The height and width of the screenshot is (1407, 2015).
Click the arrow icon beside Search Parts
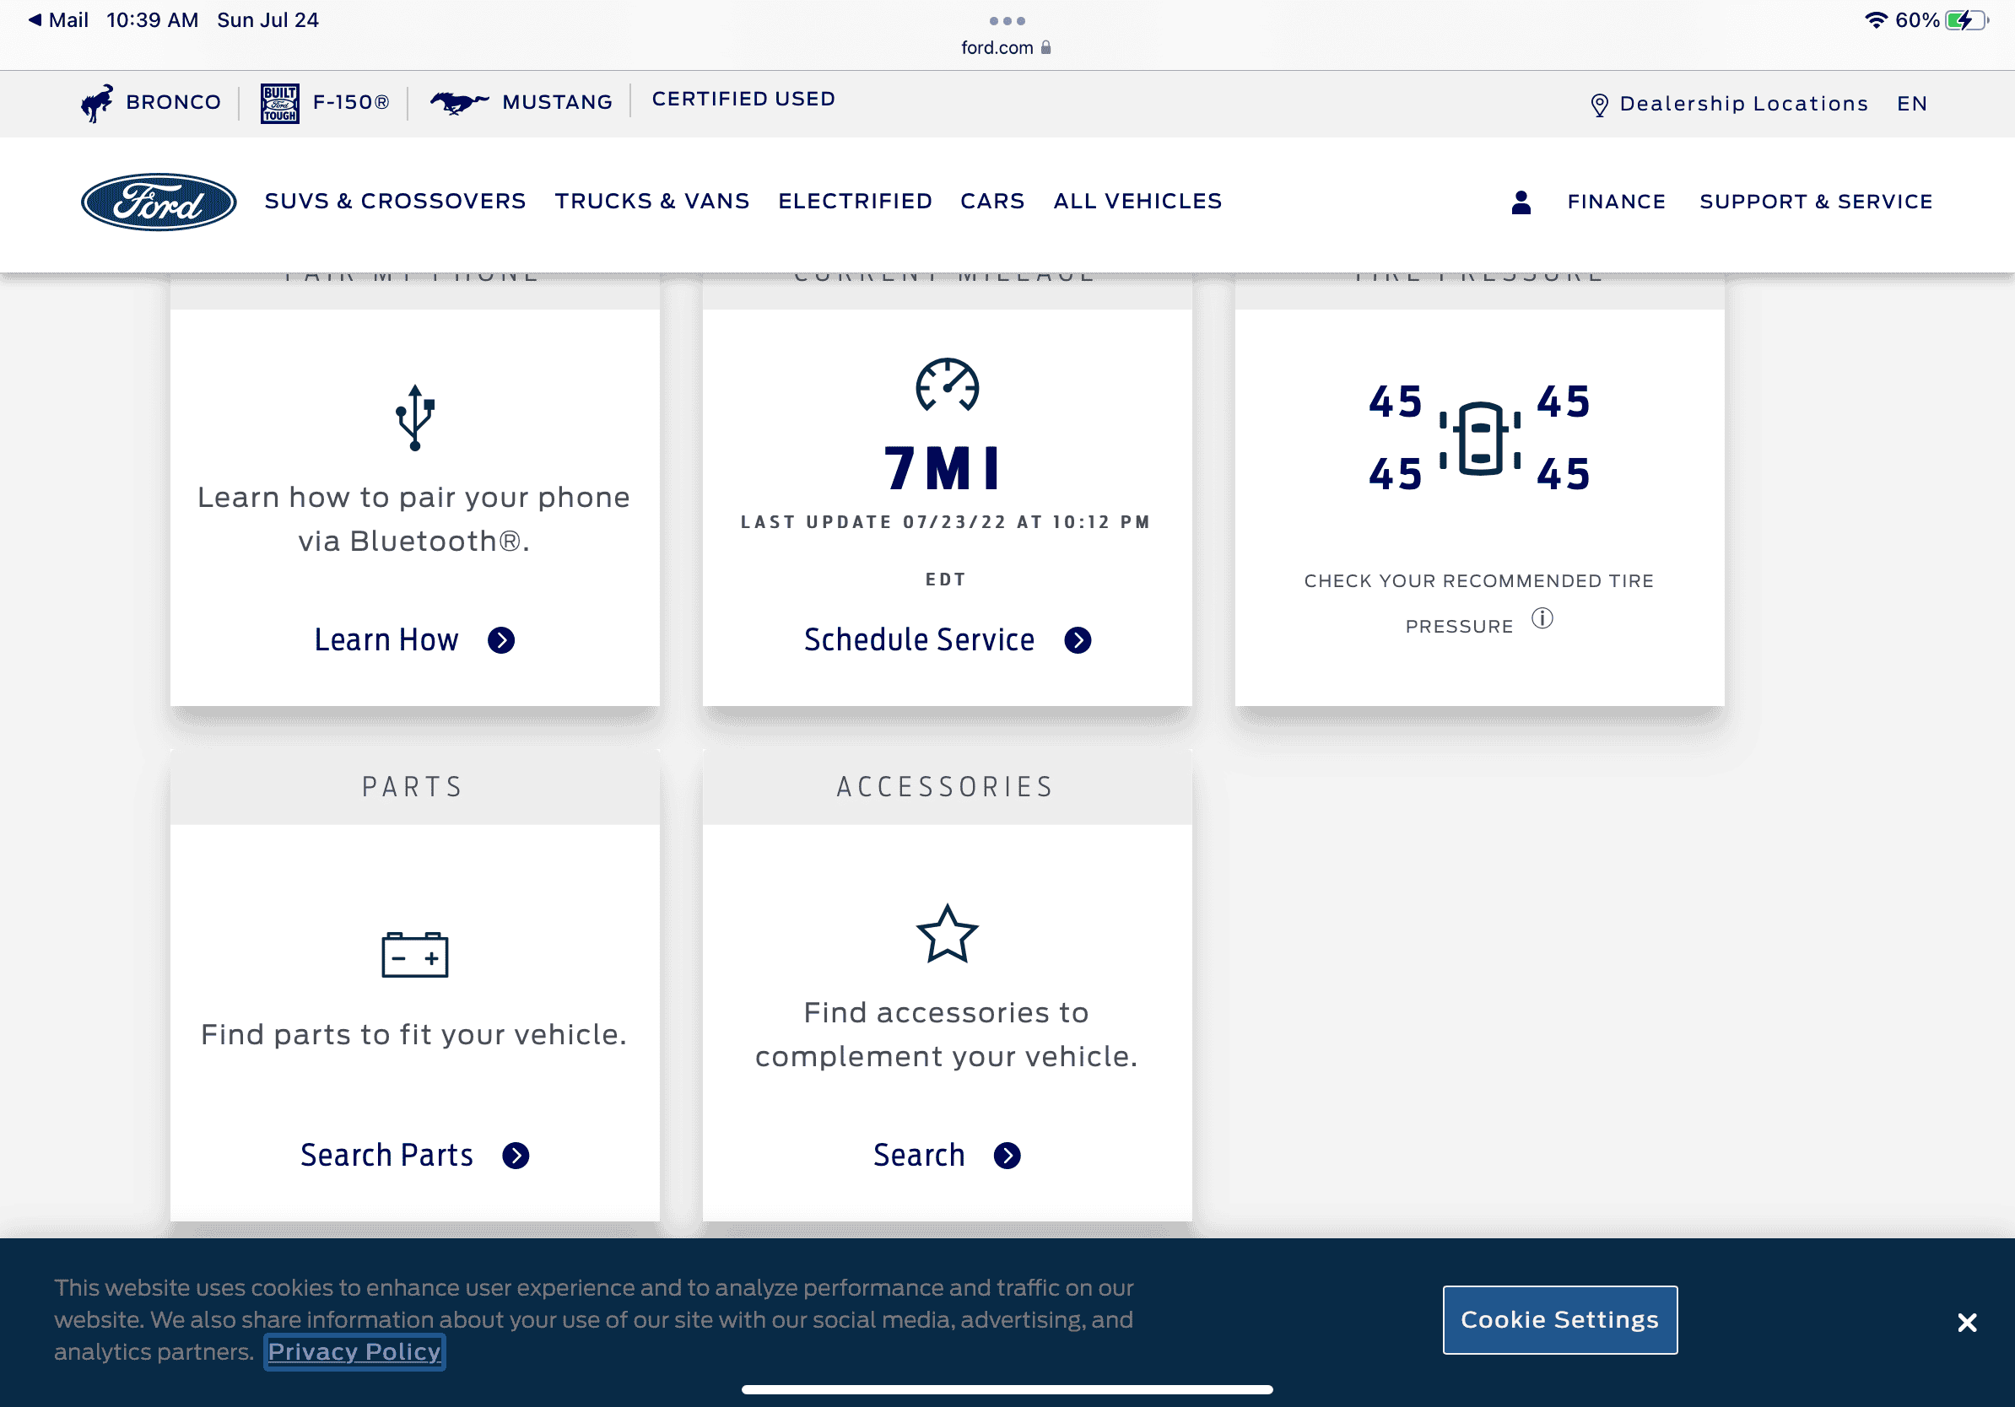pyautogui.click(x=516, y=1156)
